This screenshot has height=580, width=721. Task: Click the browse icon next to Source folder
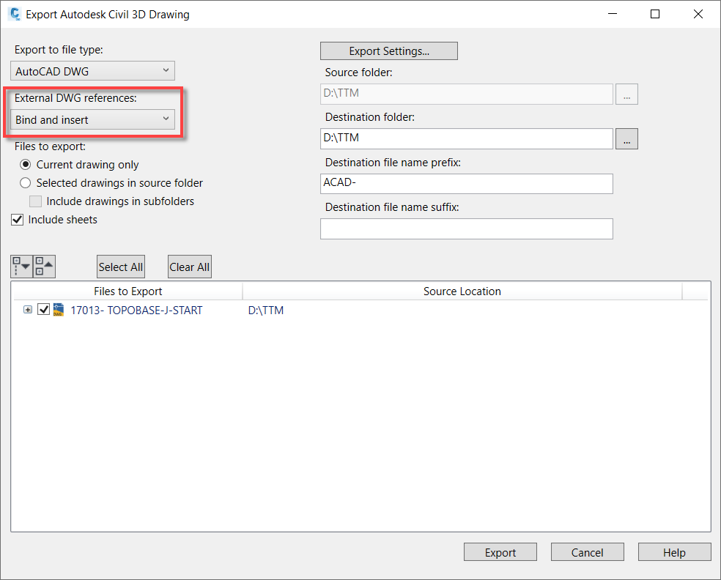click(626, 94)
